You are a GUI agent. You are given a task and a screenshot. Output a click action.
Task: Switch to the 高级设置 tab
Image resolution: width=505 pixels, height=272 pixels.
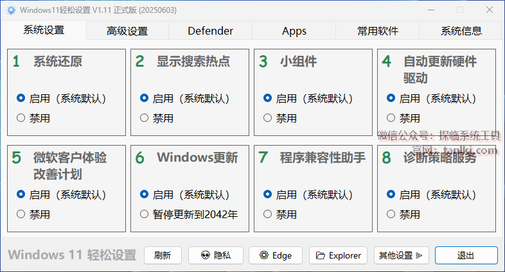(127, 31)
